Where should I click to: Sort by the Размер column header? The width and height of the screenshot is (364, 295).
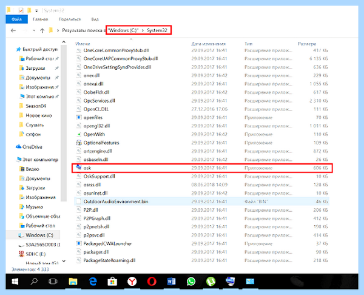[x=307, y=44]
